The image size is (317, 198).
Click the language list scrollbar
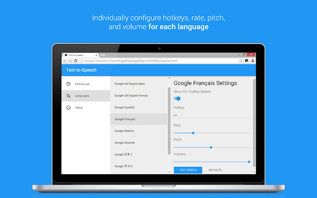tap(169, 121)
